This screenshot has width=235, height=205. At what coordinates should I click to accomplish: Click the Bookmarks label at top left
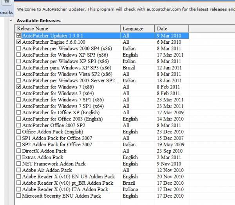coord(6,13)
